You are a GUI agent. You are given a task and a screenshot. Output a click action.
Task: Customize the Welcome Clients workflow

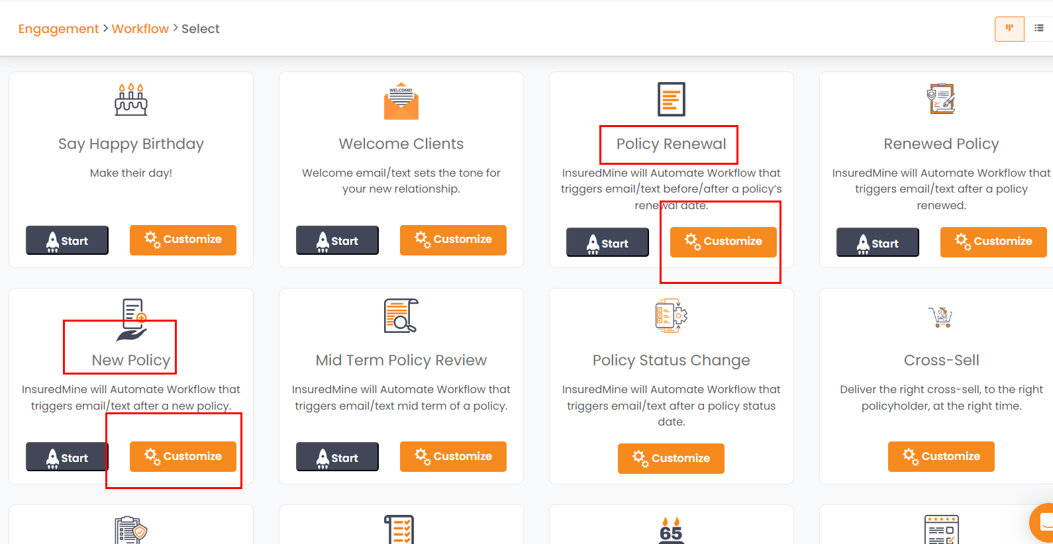point(453,240)
